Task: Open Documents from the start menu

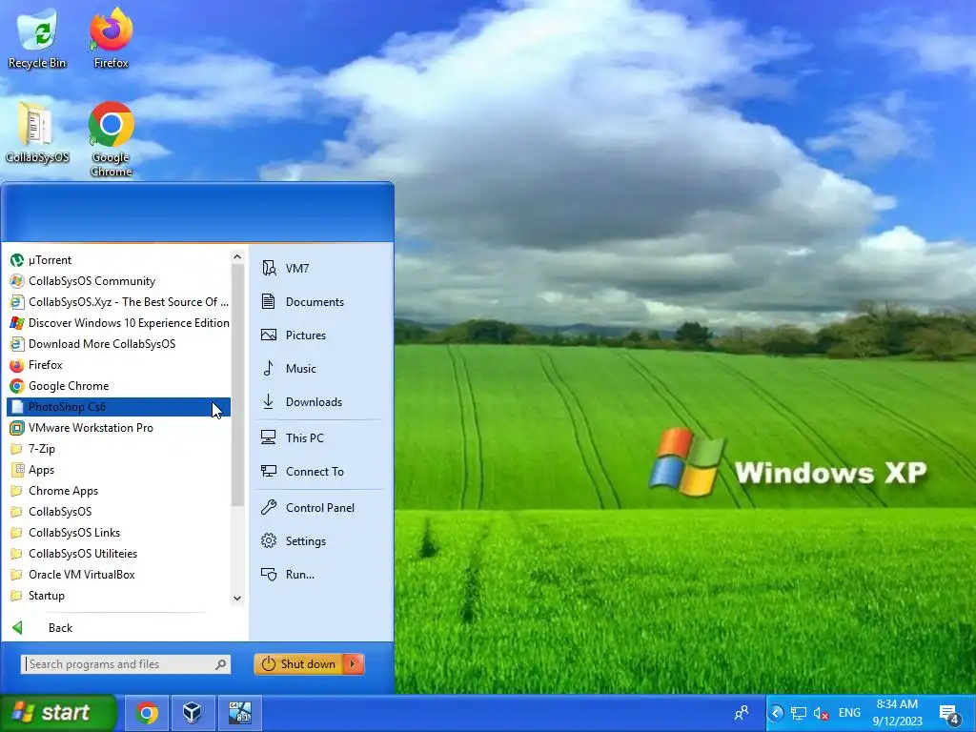Action: coord(320,302)
